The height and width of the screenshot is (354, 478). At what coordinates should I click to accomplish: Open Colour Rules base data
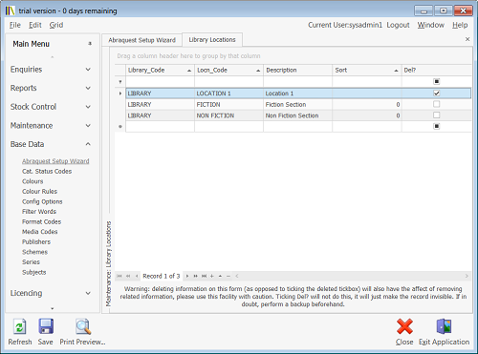tap(39, 192)
